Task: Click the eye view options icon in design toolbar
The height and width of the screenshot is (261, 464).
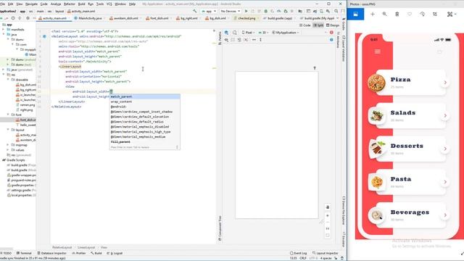Action: click(226, 40)
